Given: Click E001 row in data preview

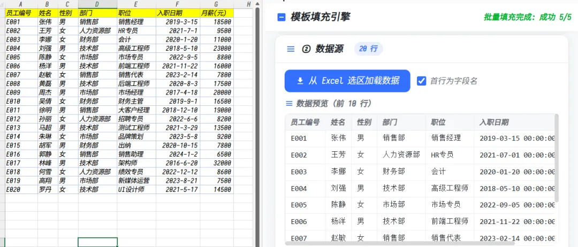Looking at the screenshot, I should pos(420,138).
